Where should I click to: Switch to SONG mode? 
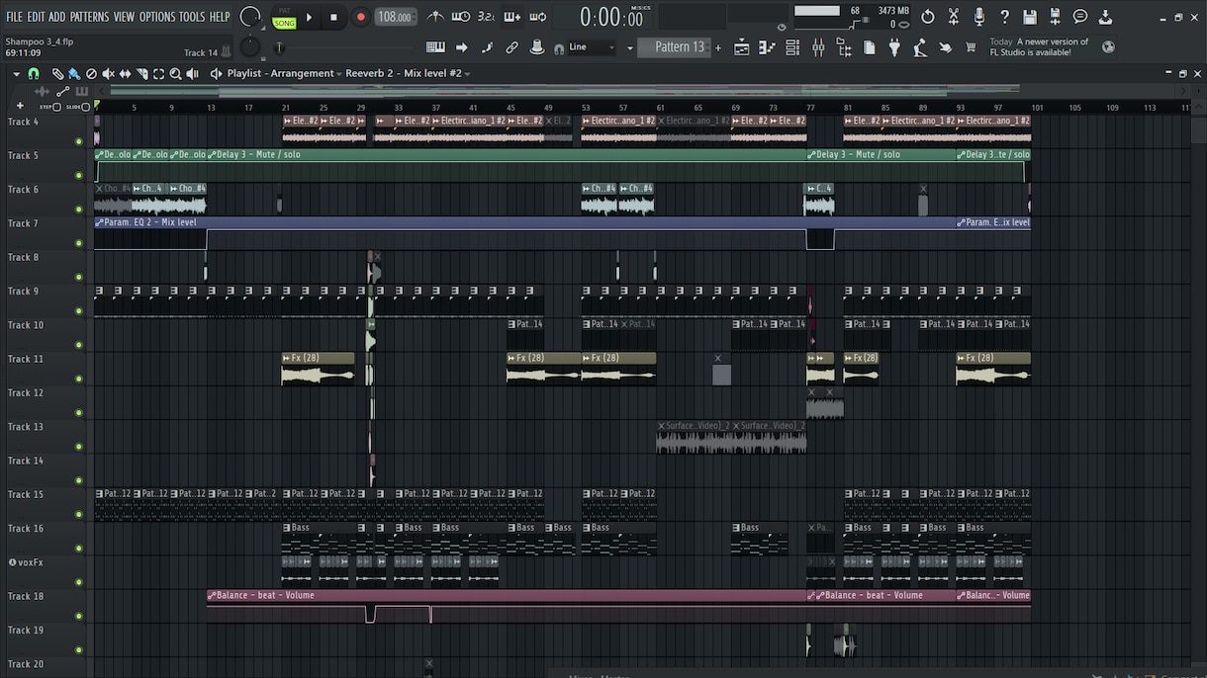[x=285, y=23]
